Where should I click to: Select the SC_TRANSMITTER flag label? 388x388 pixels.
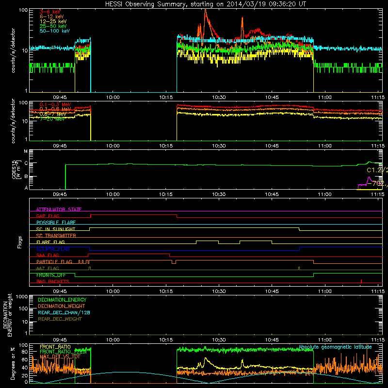click(x=56, y=236)
